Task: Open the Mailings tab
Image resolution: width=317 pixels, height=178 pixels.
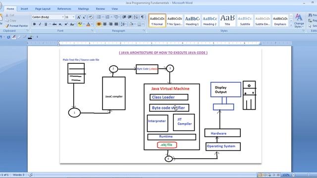Action: point(83,9)
